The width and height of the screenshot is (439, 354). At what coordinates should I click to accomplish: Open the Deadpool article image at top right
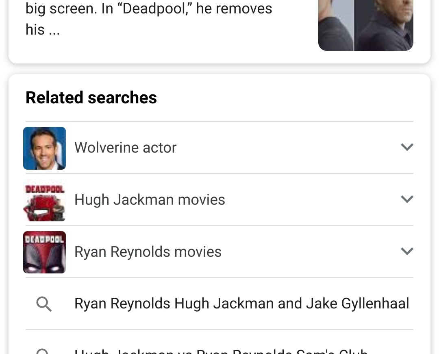(365, 25)
